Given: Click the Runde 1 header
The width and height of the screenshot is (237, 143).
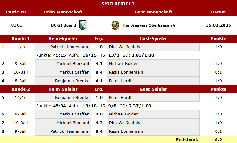Looking at the screenshot, I should coord(21,39).
